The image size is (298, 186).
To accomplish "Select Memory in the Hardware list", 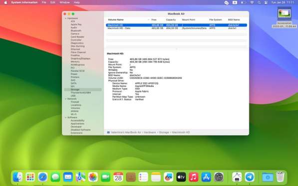I will tap(75, 62).
